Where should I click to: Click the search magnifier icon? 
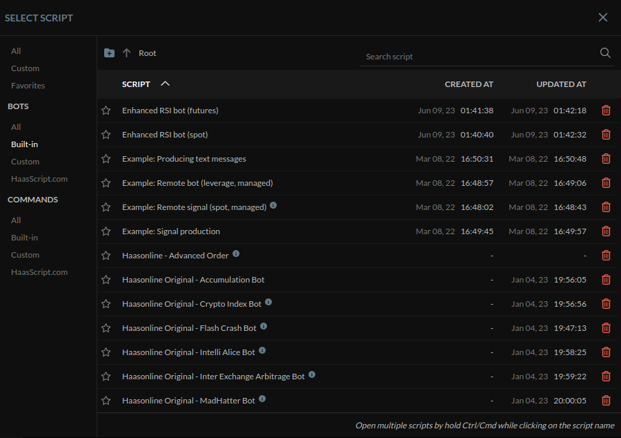pyautogui.click(x=604, y=53)
